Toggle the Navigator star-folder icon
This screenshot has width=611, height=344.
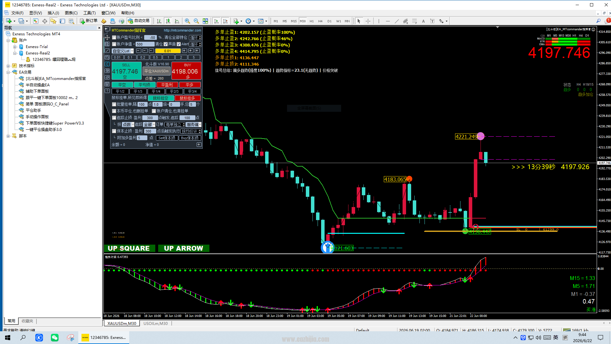(53, 21)
